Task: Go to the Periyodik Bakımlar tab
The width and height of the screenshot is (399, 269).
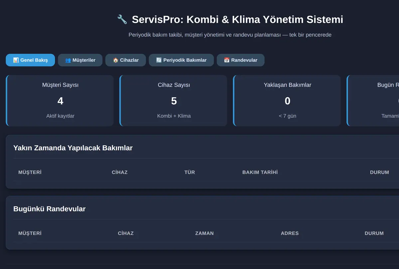Action: (181, 60)
